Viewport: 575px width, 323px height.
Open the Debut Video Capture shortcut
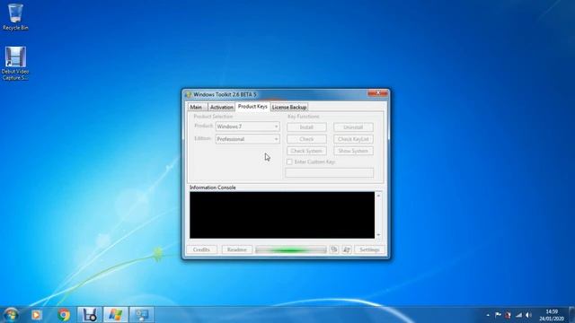15,63
